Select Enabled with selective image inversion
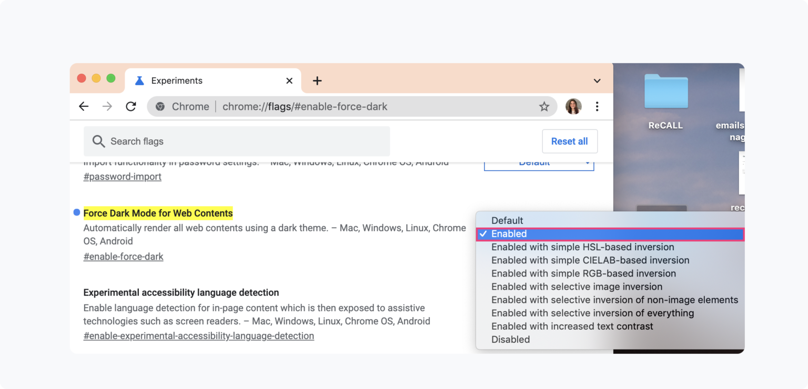This screenshot has width=808, height=389. coord(577,286)
